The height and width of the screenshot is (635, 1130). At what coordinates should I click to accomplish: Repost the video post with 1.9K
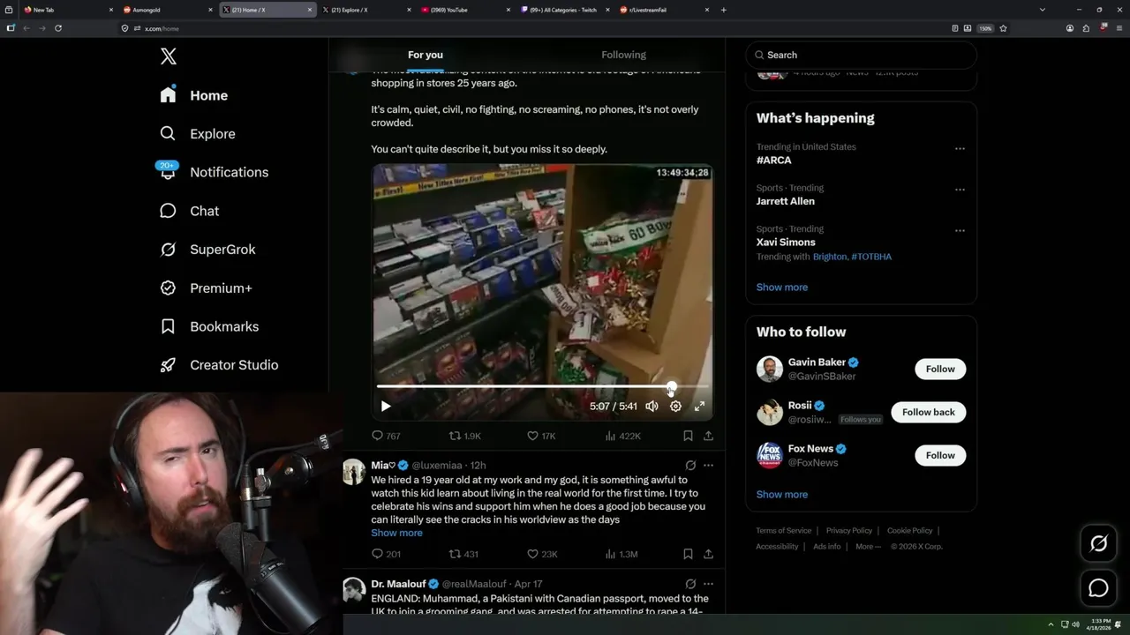[x=465, y=436]
